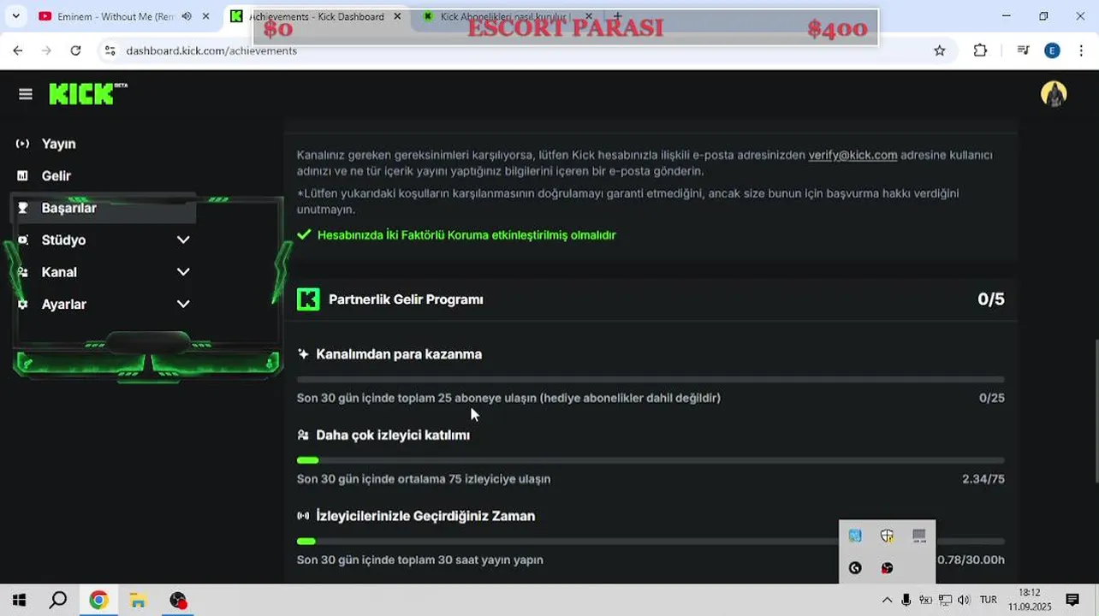
Task: Reload the page
Action: pyautogui.click(x=75, y=50)
